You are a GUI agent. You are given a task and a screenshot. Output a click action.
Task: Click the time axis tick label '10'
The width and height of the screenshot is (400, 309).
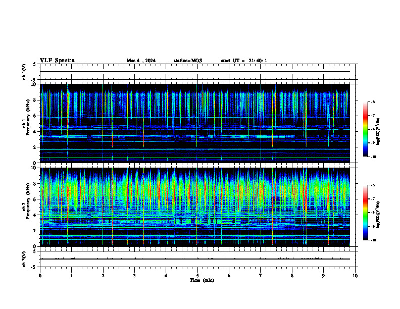355,276
